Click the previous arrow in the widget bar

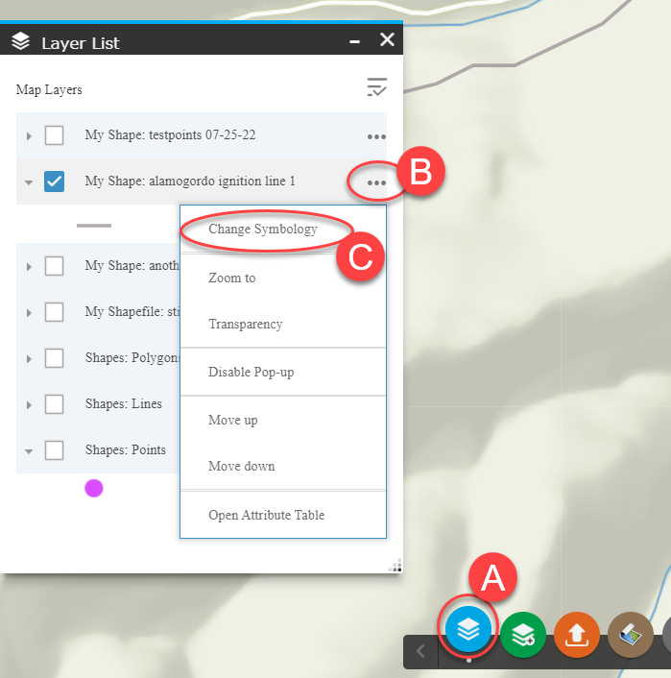pyautogui.click(x=420, y=651)
